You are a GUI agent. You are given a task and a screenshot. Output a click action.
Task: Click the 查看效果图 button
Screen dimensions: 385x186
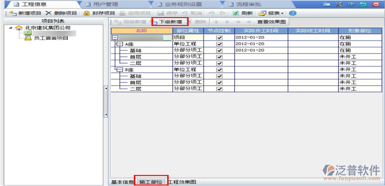pos(271,22)
